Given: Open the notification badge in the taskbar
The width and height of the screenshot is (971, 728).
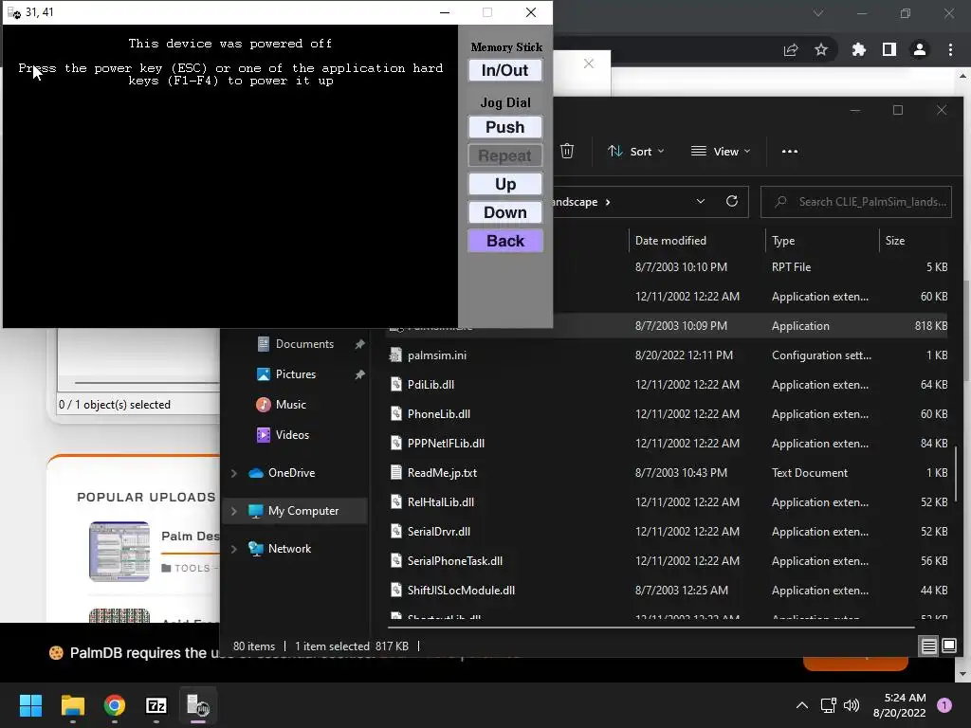Looking at the screenshot, I should [944, 705].
